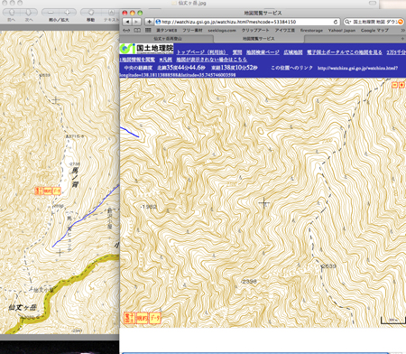Go to previous image in Preview window
The image size is (406, 354).
(x=11, y=13)
